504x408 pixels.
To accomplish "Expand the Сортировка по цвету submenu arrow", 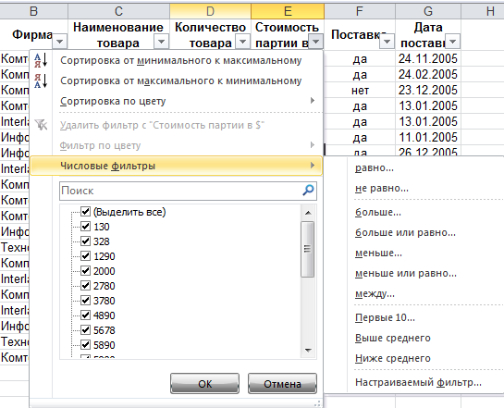I will click(312, 101).
